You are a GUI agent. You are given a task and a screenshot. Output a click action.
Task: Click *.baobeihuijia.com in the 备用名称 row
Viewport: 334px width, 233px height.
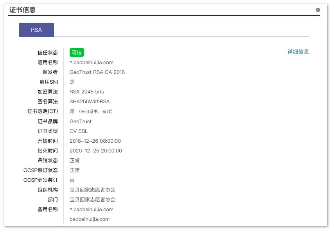92,210
